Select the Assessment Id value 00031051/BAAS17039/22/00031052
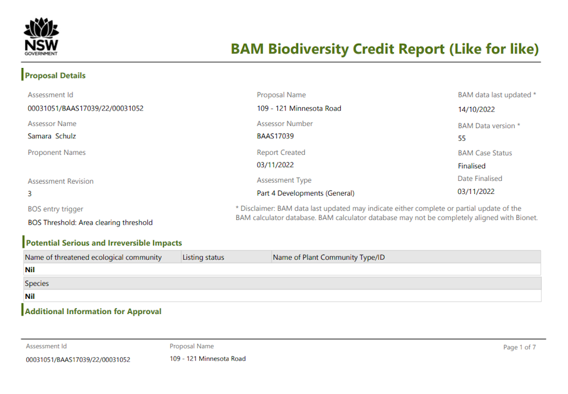 (x=85, y=108)
